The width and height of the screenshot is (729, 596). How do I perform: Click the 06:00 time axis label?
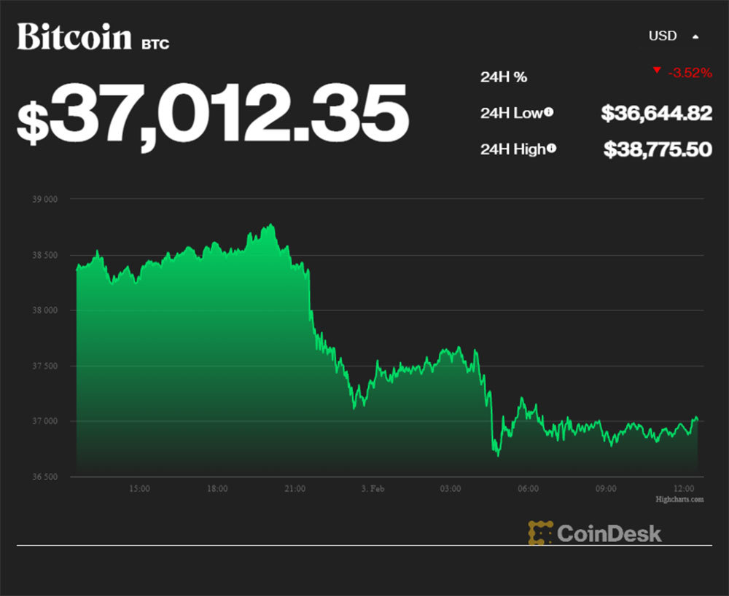[528, 488]
